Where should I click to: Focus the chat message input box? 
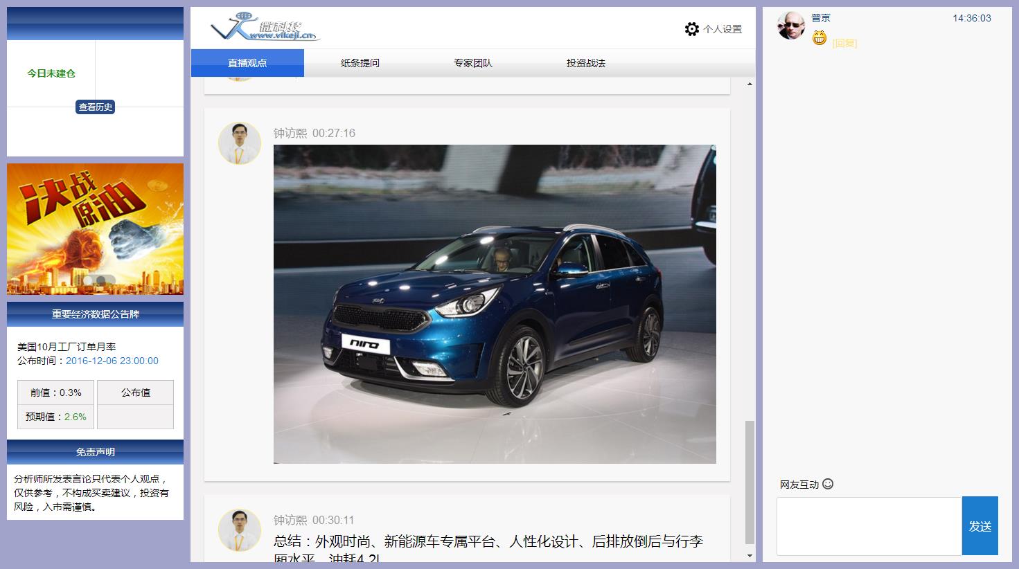click(x=869, y=526)
